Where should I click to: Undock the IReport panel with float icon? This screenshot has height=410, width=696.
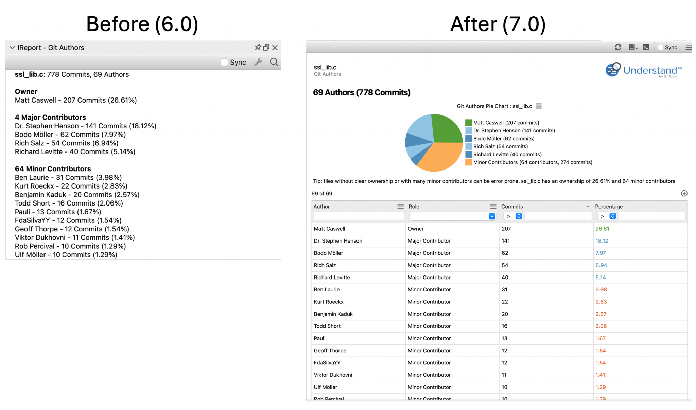[266, 48]
